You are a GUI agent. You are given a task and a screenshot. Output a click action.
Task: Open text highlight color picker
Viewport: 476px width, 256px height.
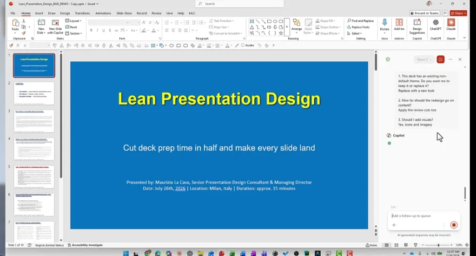(145, 30)
